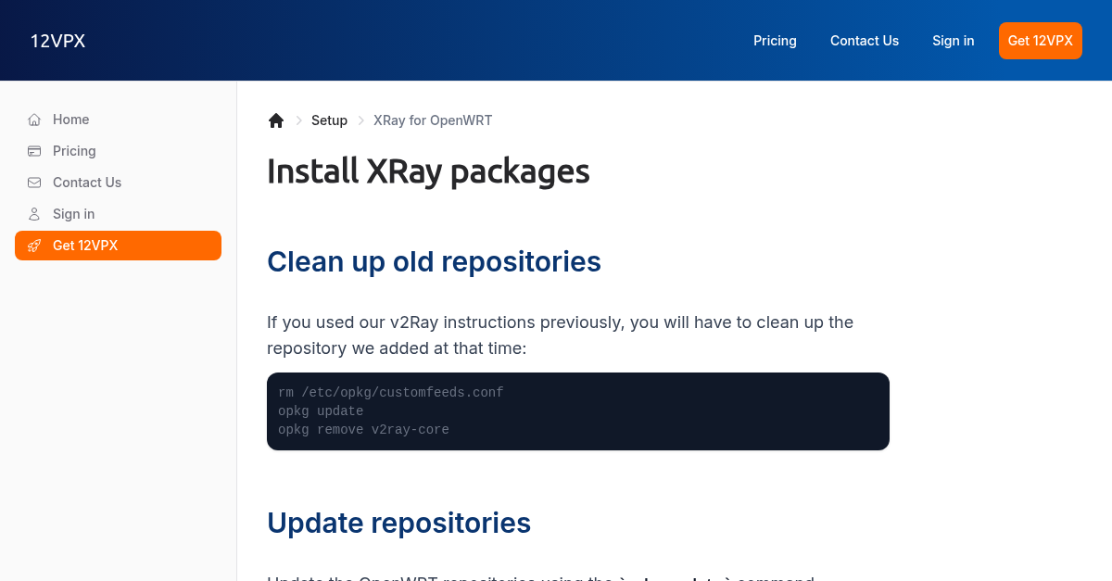1112x581 pixels.
Task: Click the person icon next to Sign in
Action: (x=33, y=214)
